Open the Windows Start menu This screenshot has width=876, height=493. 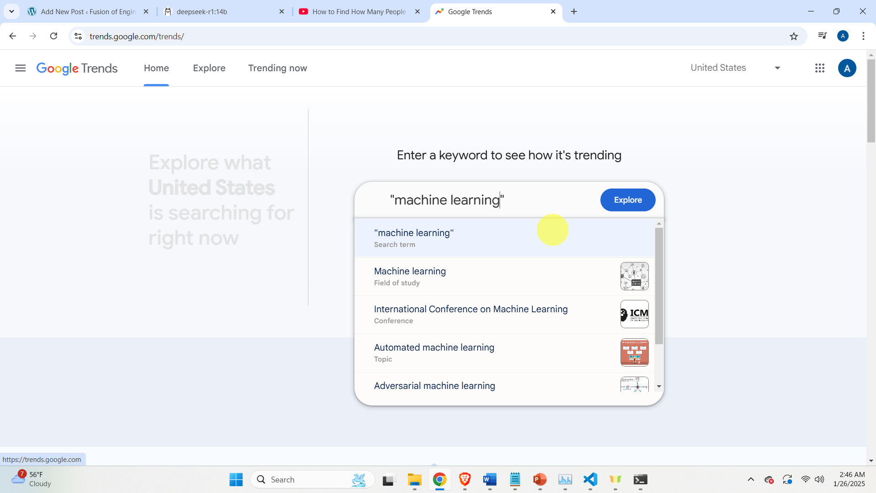[236, 479]
